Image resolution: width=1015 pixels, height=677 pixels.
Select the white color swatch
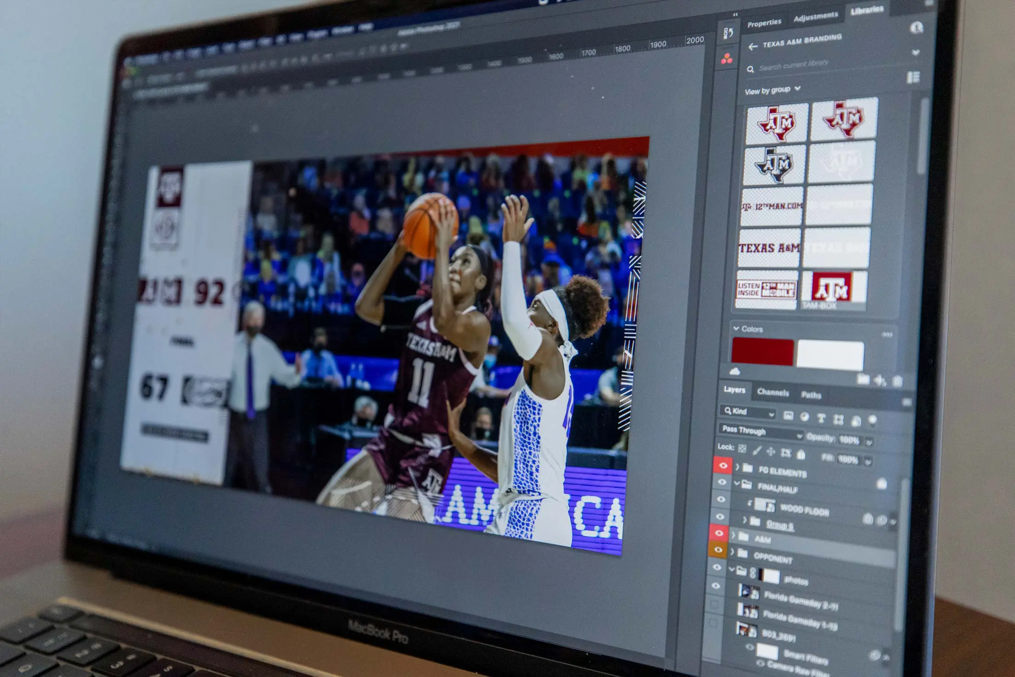pyautogui.click(x=831, y=354)
